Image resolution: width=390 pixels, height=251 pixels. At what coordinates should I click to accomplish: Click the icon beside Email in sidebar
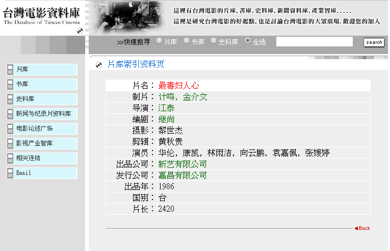(x=10, y=173)
